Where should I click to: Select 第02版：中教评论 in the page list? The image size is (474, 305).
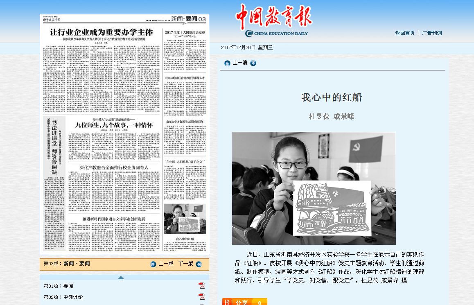pos(63,297)
